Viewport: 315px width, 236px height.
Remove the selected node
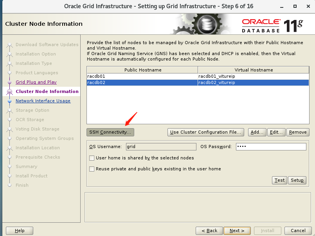pos(298,132)
